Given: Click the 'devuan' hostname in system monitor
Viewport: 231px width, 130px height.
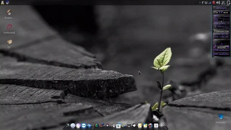Looking at the screenshot, I should click(221, 8).
